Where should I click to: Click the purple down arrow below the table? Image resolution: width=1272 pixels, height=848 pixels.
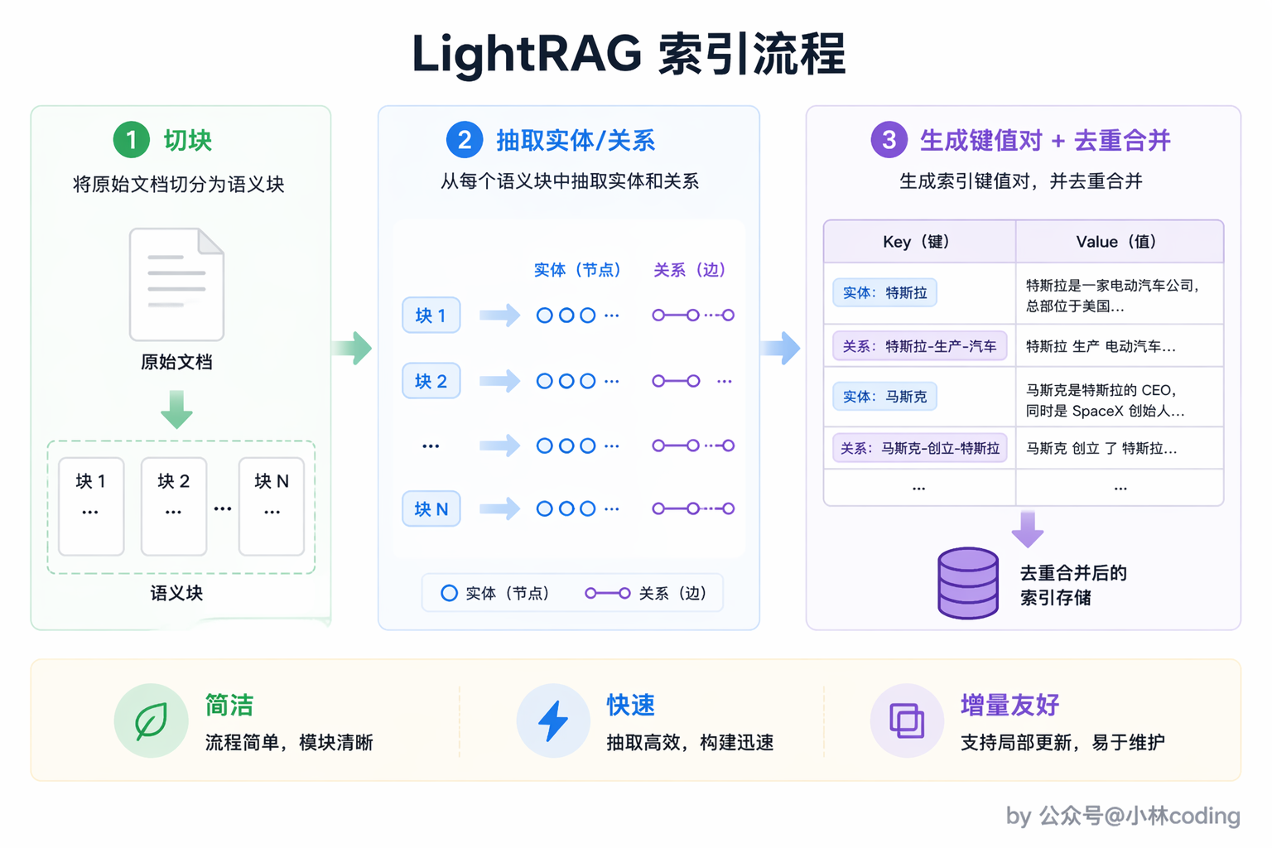[x=1028, y=529]
